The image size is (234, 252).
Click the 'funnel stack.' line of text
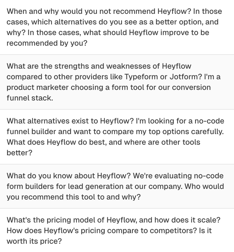(x=30, y=98)
